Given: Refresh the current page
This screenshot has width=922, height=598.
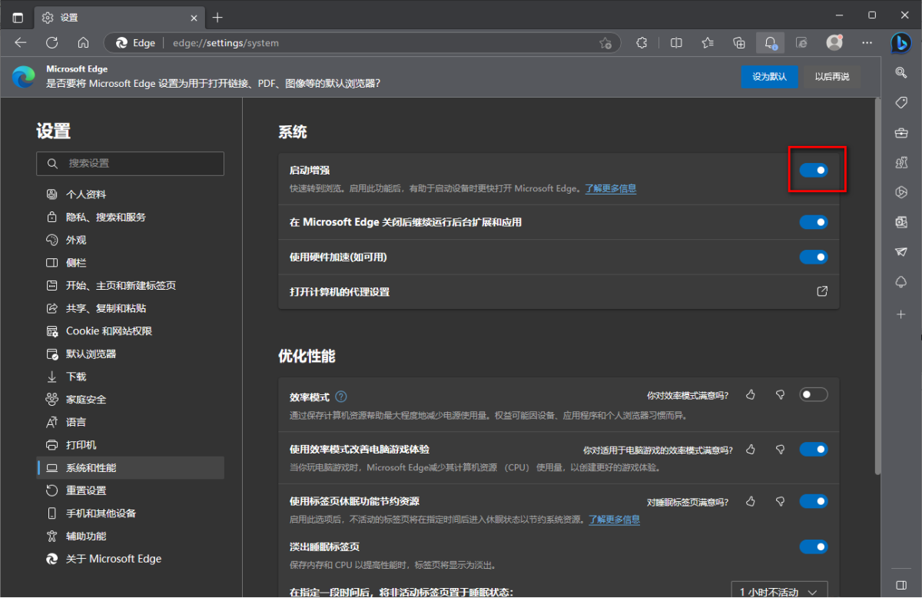Looking at the screenshot, I should point(52,43).
